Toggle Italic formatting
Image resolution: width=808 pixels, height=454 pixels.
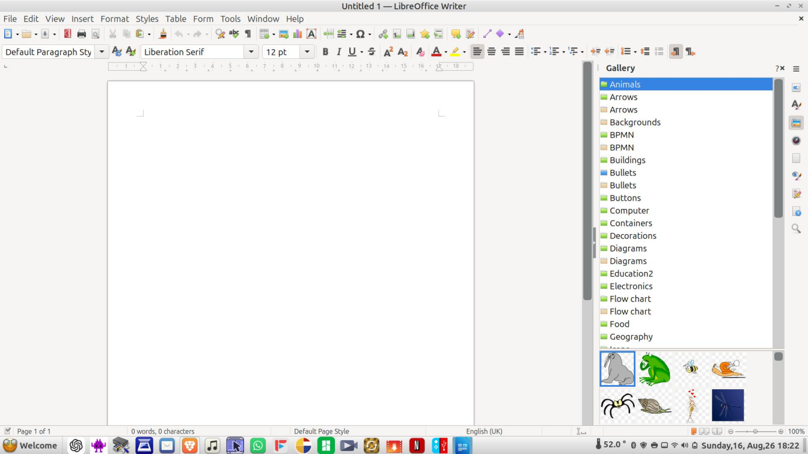(338, 52)
